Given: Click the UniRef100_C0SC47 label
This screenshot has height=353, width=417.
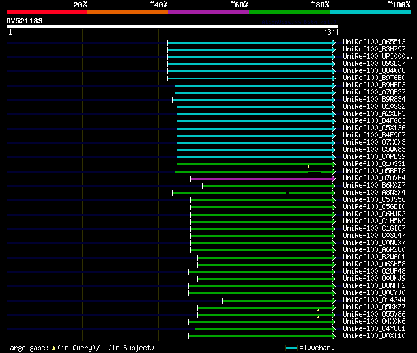Looking at the screenshot, I should point(374,236).
